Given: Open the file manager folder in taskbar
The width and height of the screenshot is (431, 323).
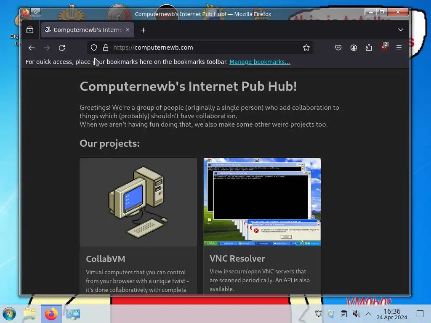Looking at the screenshot, I should [29, 314].
